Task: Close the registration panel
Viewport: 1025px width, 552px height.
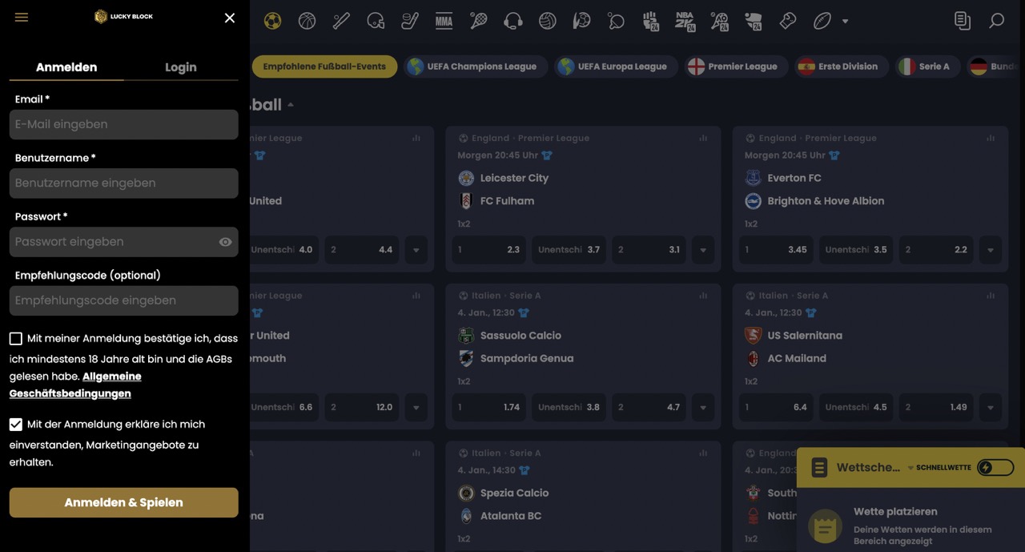Action: point(230,18)
